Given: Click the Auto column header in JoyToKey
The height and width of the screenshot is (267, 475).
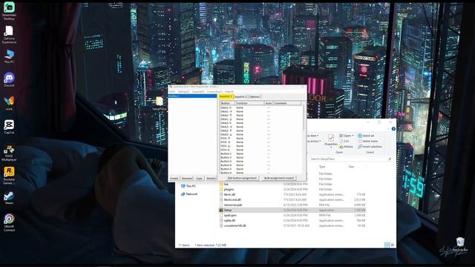Looking at the screenshot, I should pos(269,103).
